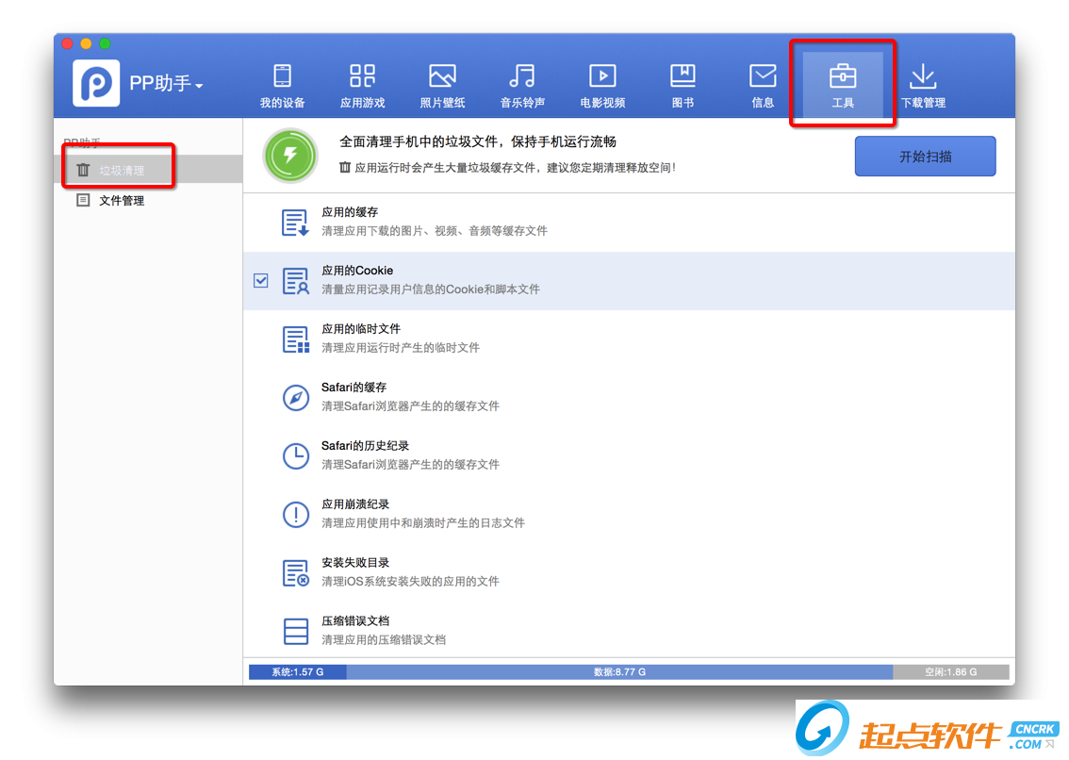This screenshot has height=760, width=1069.
Task: Click the 文件管理 list icon in sidebar
Action: [83, 200]
